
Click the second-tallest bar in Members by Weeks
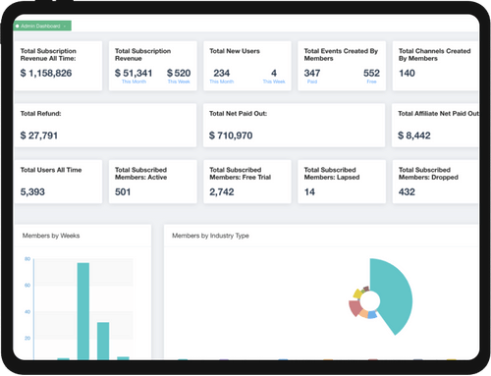pyautogui.click(x=103, y=341)
